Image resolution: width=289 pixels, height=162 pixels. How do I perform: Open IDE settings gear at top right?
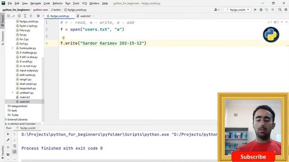click(x=286, y=9)
